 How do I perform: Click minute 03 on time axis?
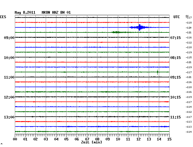46,139
